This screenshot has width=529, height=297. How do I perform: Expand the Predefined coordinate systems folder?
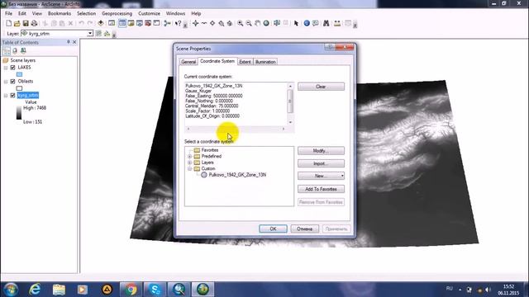tap(189, 157)
